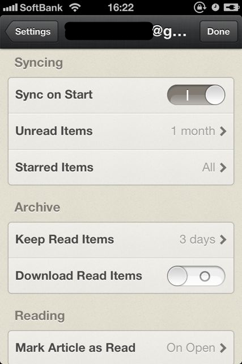
Task: Expand Mark Article as Read chevron
Action: pos(223,348)
